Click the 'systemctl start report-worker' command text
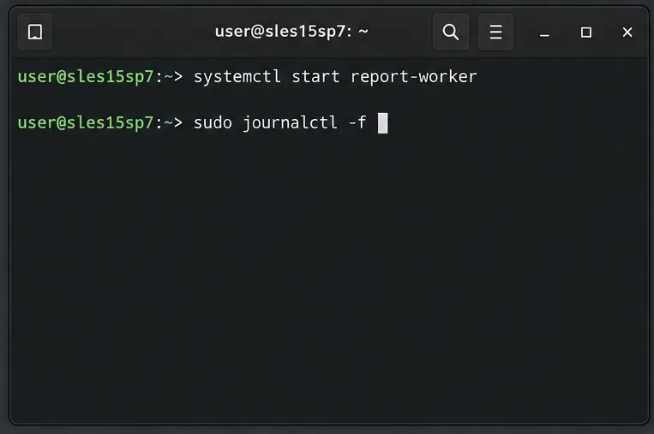 coord(335,77)
